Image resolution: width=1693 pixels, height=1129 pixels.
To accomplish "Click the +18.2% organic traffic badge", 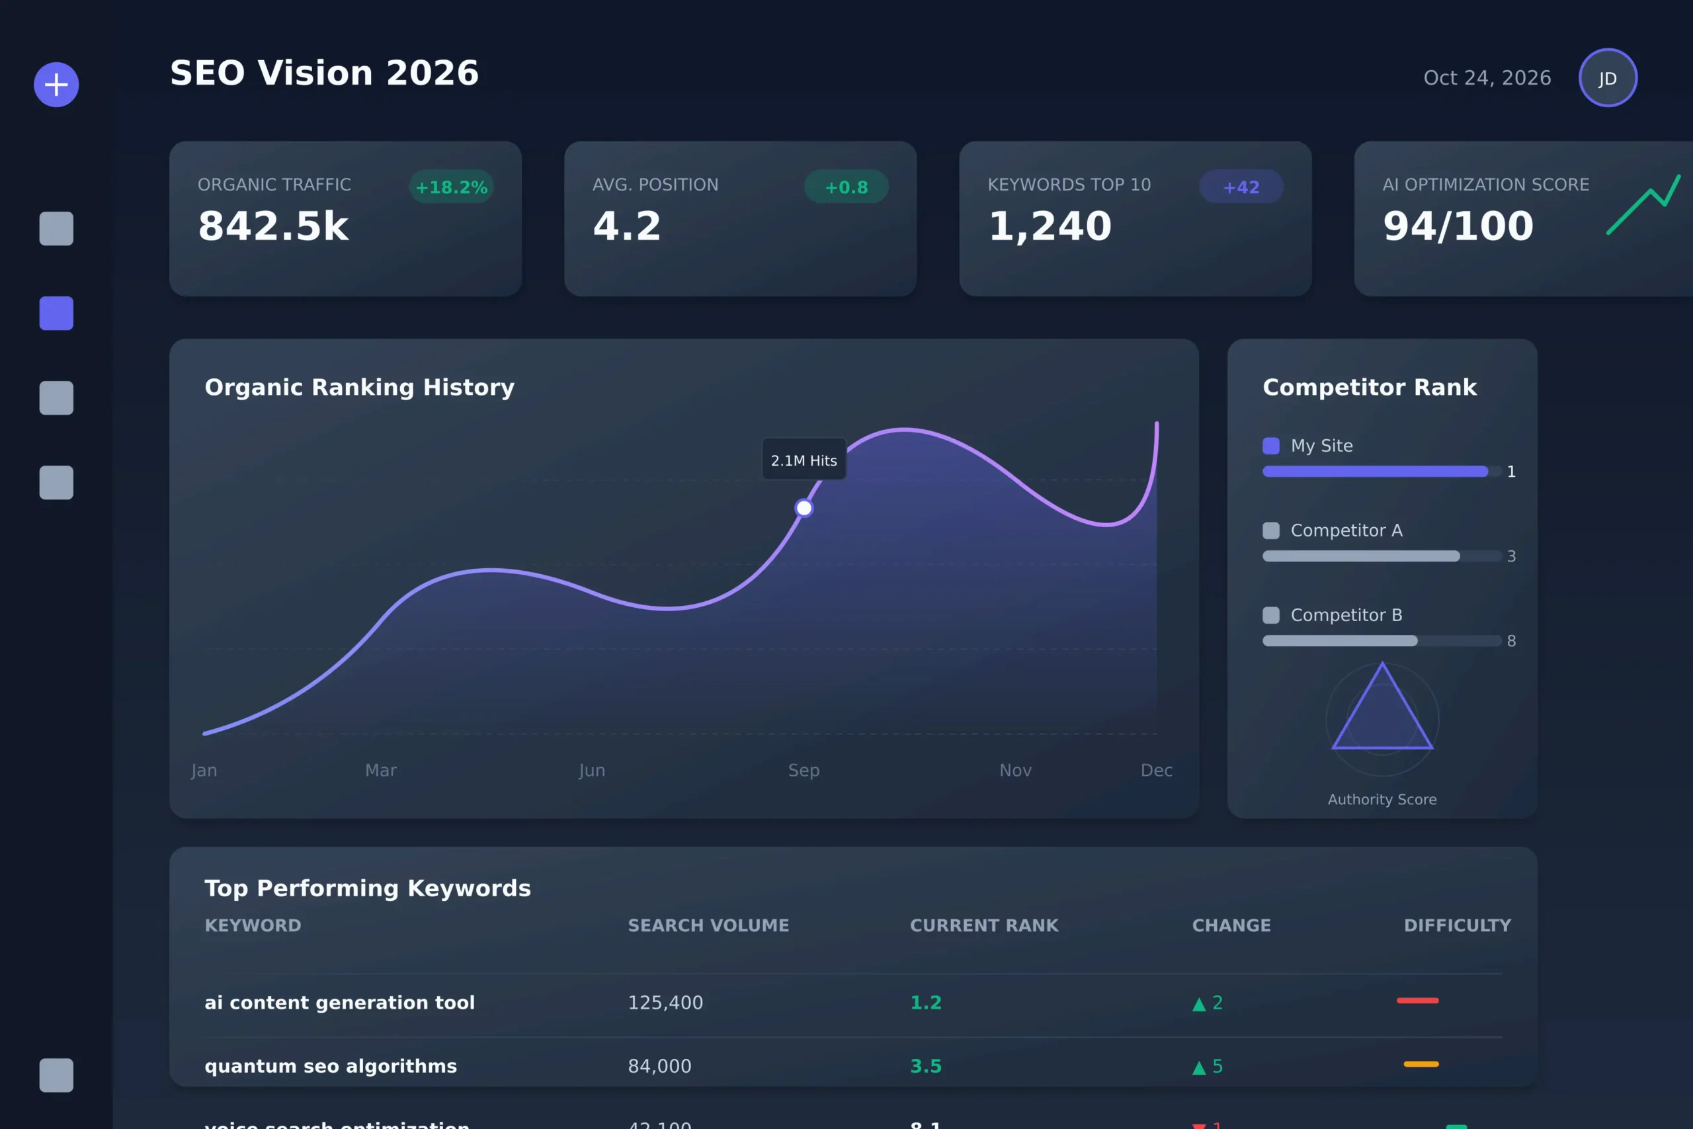I will (x=451, y=187).
